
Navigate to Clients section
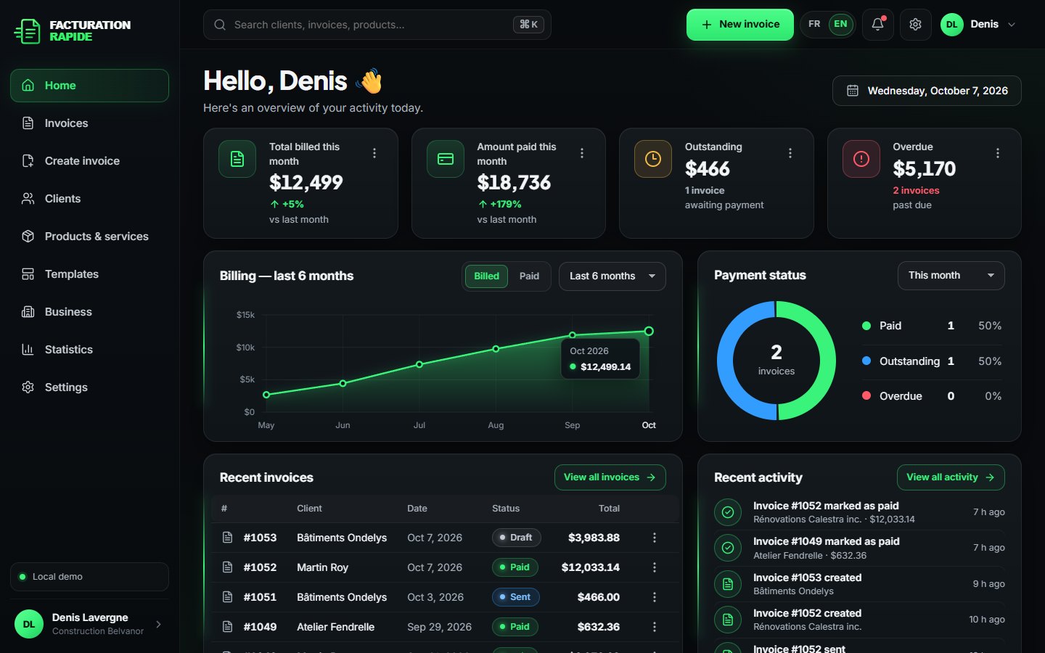click(89, 199)
